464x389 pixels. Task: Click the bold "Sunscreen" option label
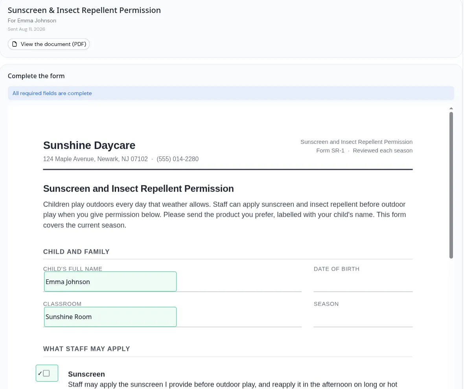pyautogui.click(x=87, y=374)
